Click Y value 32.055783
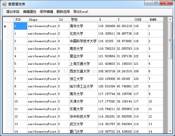This screenshot has height=136, width=175. 124,49
